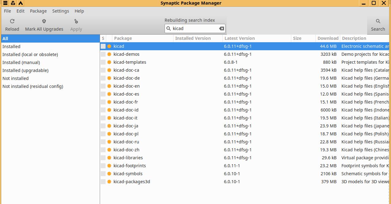Clear the kicad search text icon

222,28
